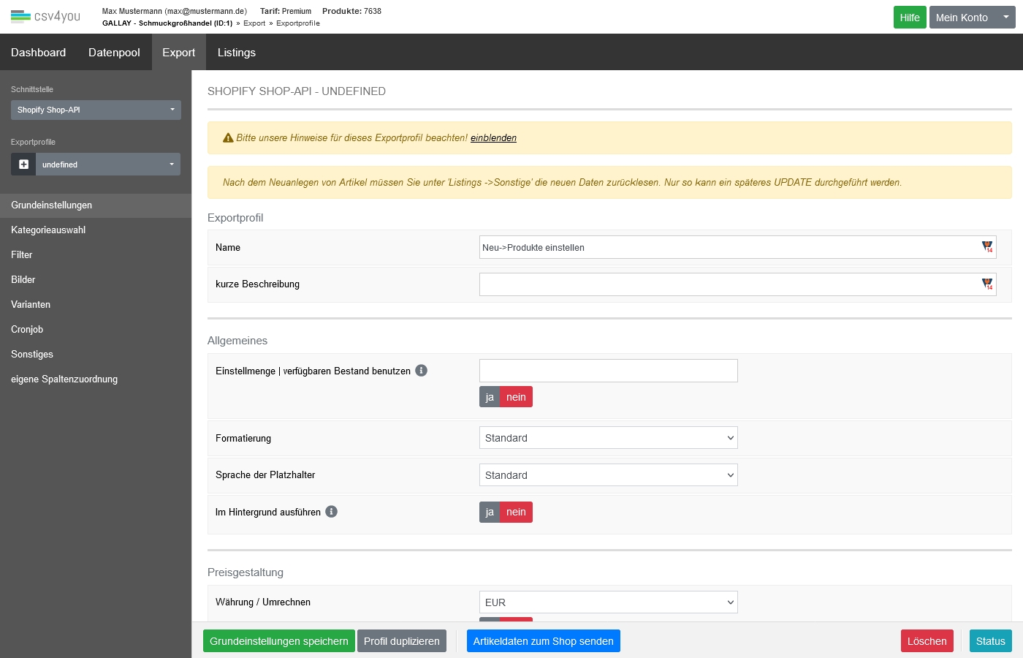This screenshot has height=658, width=1023.
Task: Click Grundeinstellungen speichern button
Action: (278, 641)
